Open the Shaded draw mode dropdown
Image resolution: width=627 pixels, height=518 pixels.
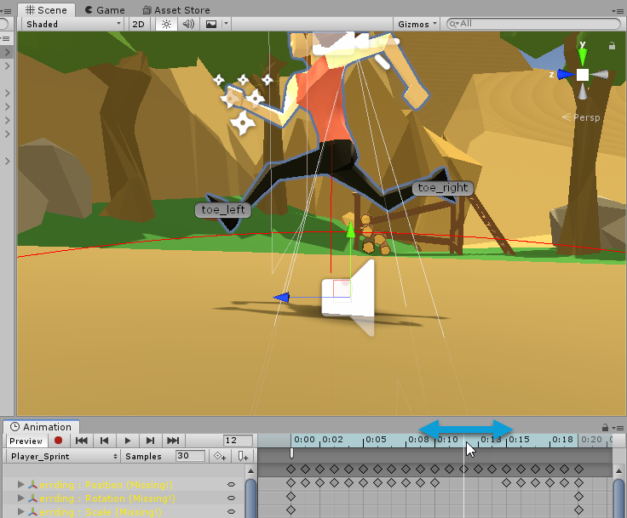click(x=73, y=24)
